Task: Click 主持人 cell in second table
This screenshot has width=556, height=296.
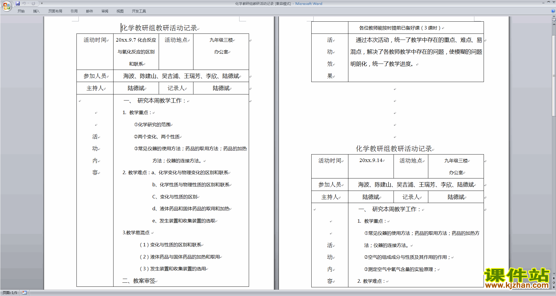Action: point(330,197)
